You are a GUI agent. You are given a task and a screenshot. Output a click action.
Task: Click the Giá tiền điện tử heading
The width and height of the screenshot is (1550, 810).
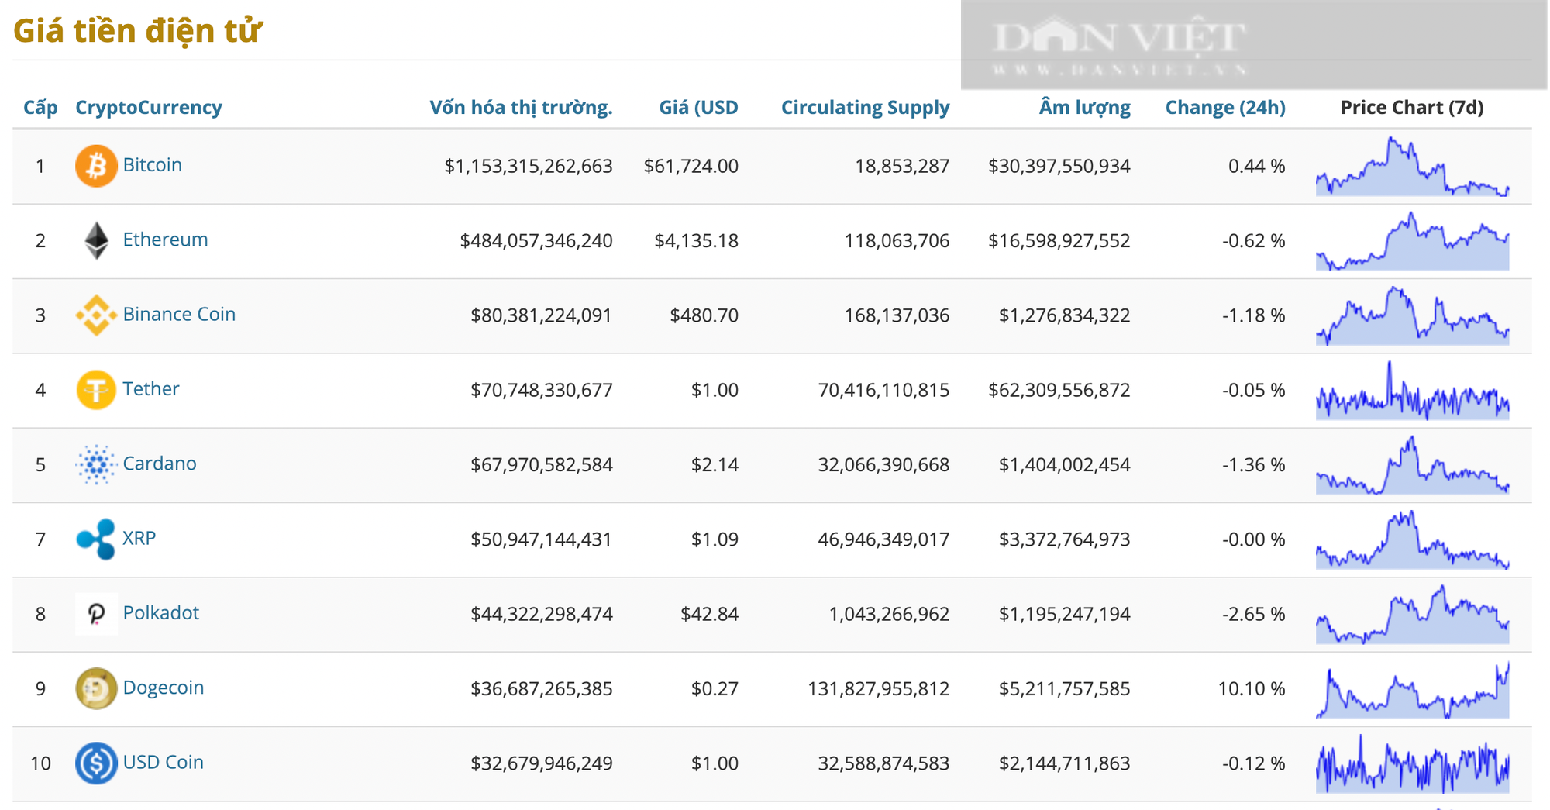[x=138, y=31]
